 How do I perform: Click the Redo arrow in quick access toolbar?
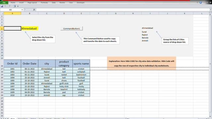(10, 6)
